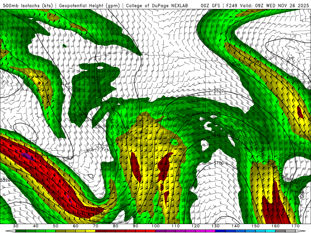Click the '500mb Isotachs (kts)' title text

28,5
